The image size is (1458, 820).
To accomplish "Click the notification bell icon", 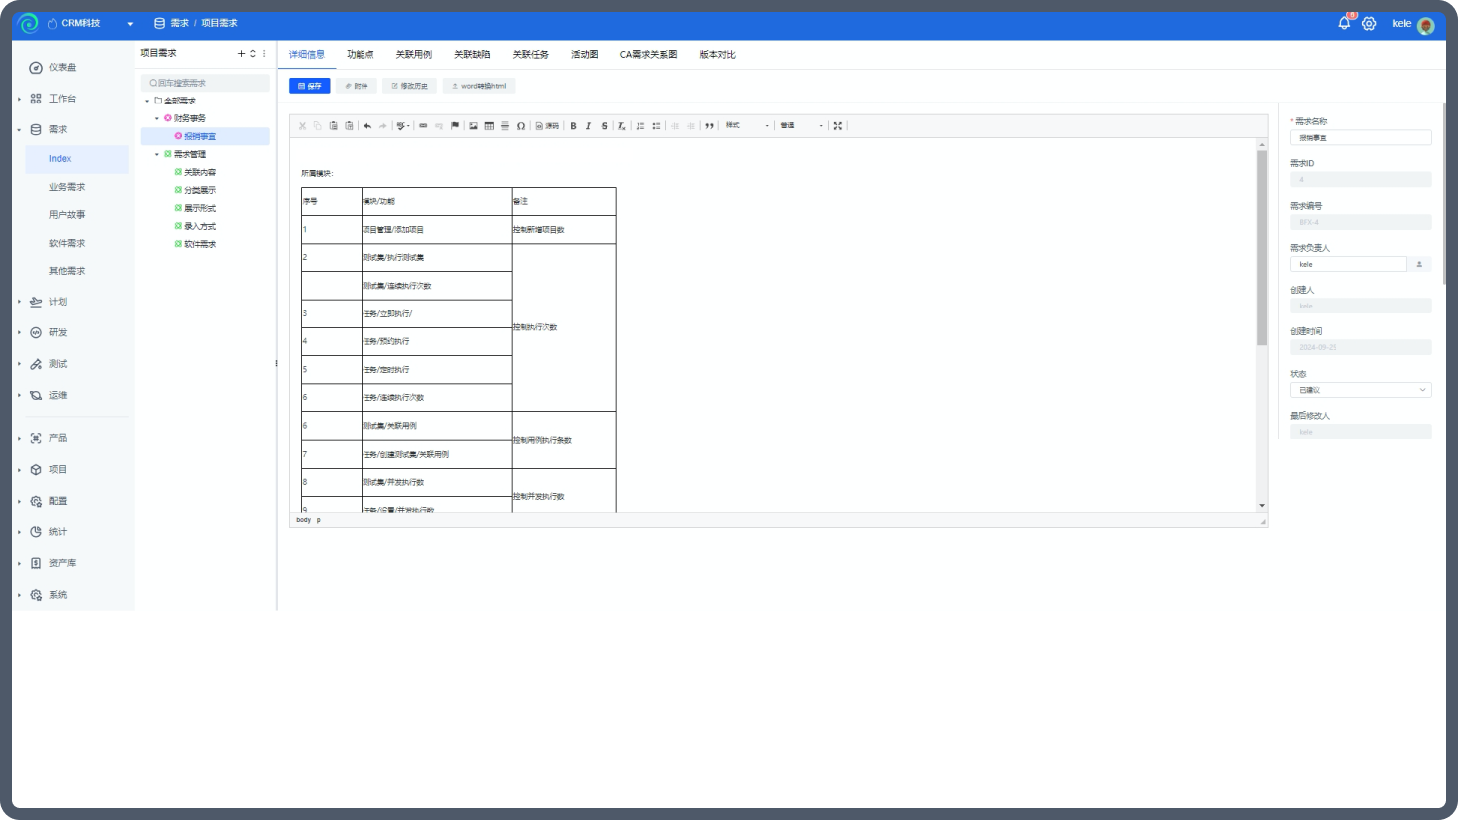I will (x=1344, y=23).
